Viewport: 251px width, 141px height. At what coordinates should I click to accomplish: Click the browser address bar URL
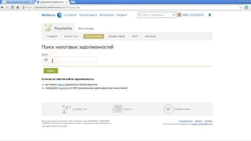[53, 7]
